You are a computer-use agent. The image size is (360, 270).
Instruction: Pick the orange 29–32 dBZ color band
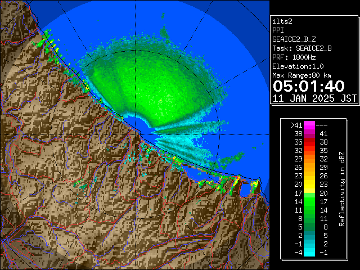click(309, 159)
